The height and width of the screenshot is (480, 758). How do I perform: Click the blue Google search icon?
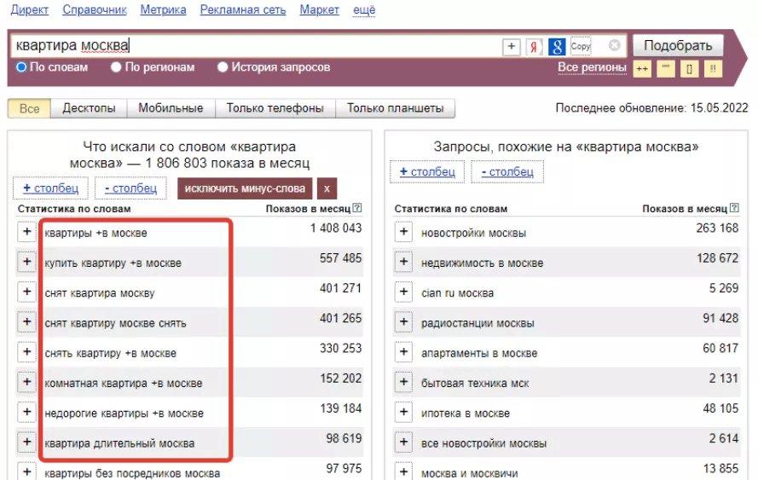(x=557, y=47)
